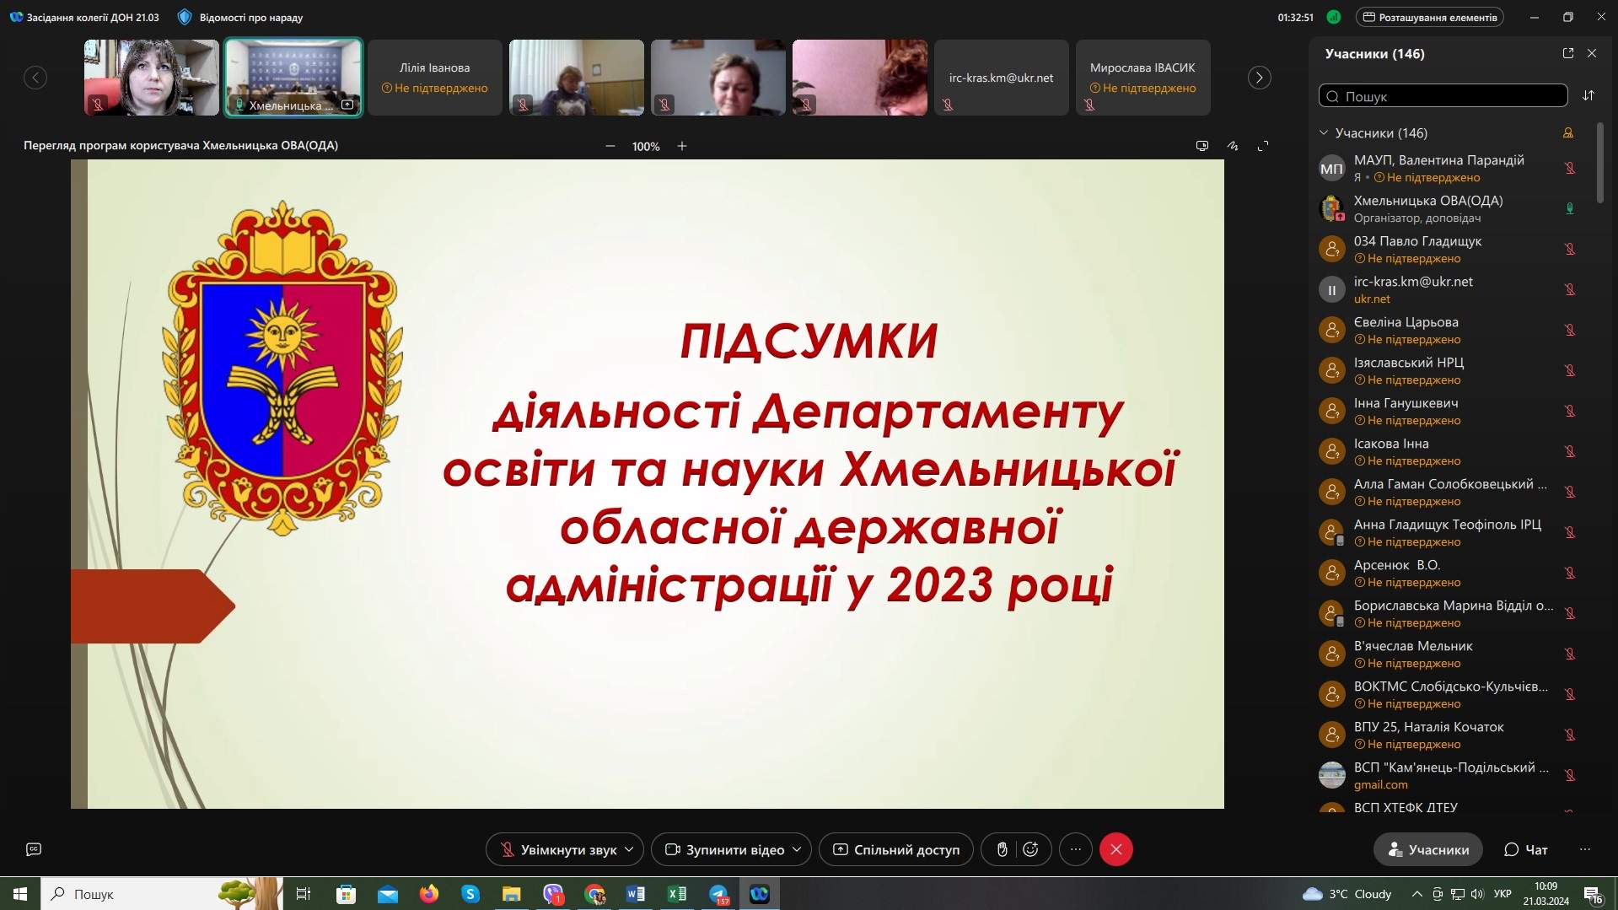The width and height of the screenshot is (1618, 910).
Task: Open the emoji reactions icon
Action: [1030, 849]
